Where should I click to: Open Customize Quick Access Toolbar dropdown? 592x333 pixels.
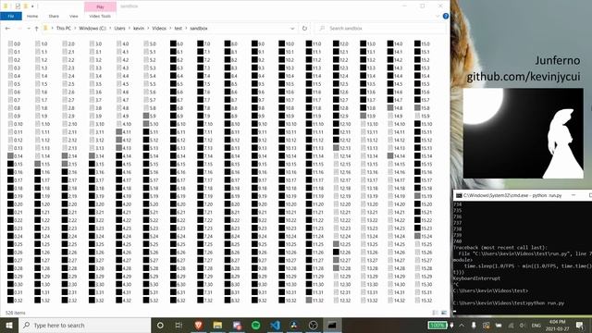pos(32,6)
